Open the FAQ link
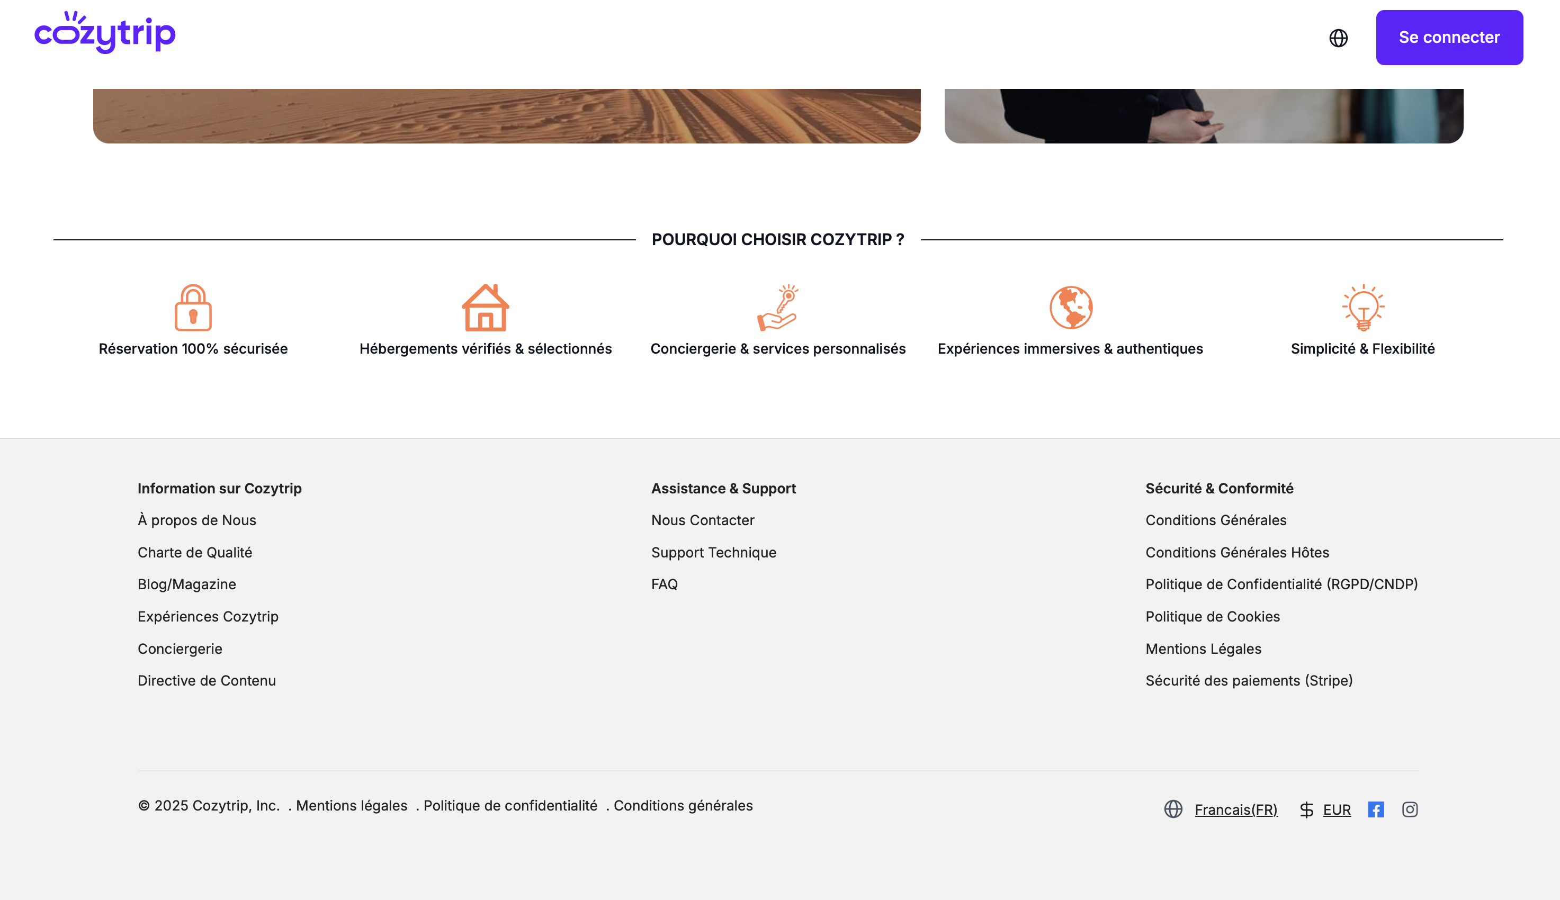1560x900 pixels. 664,584
